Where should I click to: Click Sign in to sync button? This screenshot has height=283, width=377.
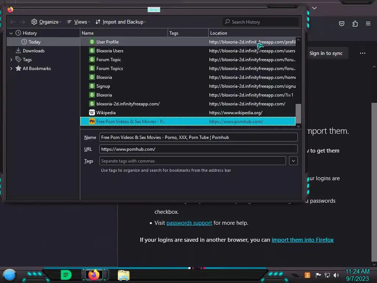(326, 53)
